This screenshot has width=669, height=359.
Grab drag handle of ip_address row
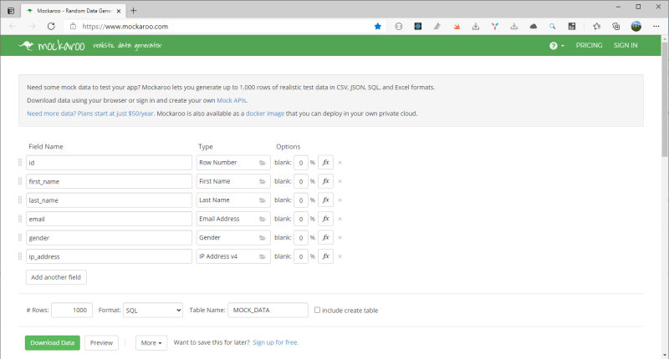pyautogui.click(x=20, y=256)
